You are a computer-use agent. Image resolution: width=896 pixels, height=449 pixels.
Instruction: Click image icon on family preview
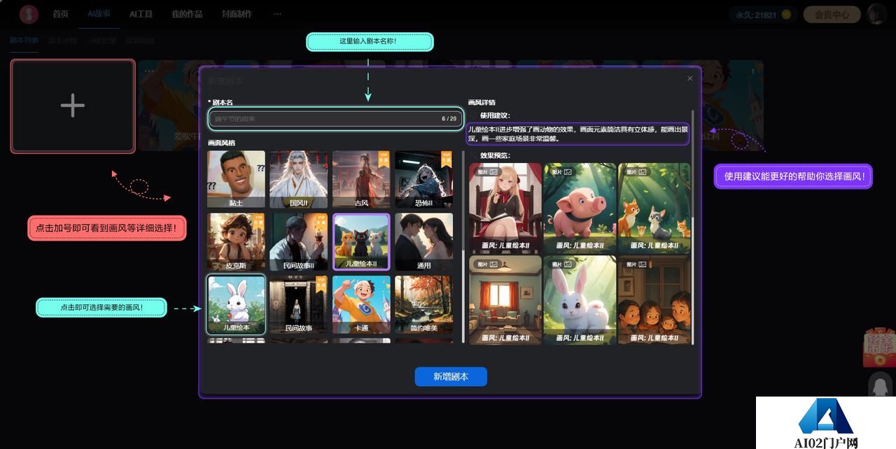(x=642, y=264)
